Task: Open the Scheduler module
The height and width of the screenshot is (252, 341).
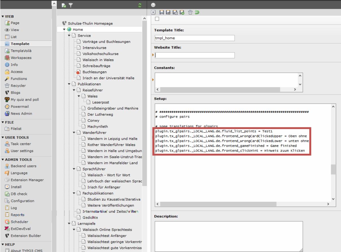Action: point(19,222)
